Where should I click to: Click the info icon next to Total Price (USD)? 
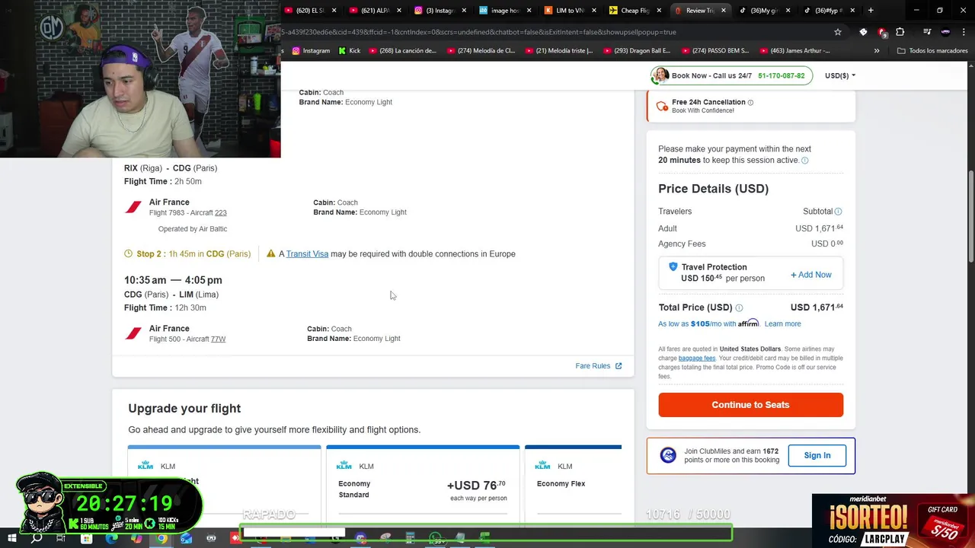pyautogui.click(x=739, y=307)
